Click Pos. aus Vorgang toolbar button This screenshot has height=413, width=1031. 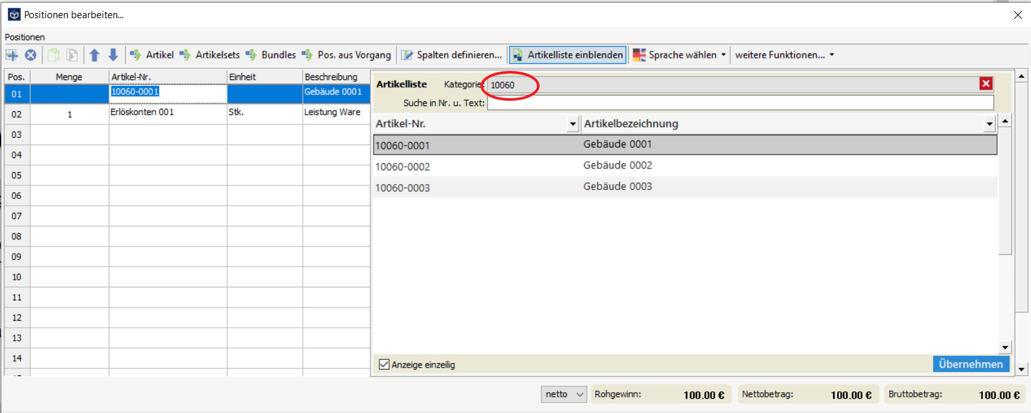346,55
